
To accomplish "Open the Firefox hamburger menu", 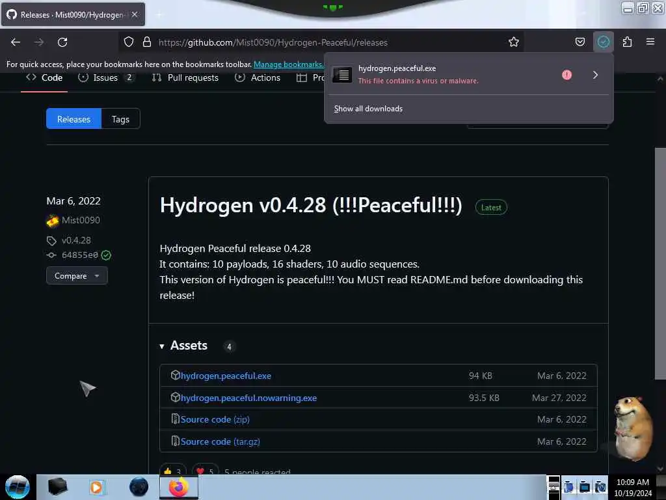I will (x=650, y=42).
